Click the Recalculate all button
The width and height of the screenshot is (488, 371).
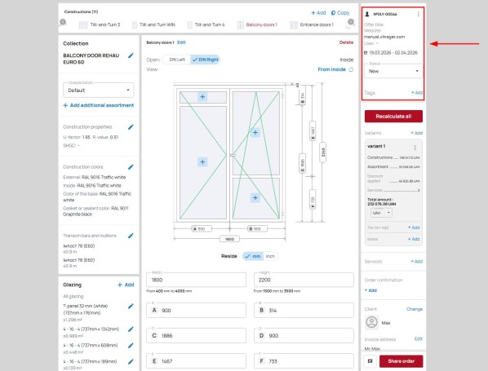[393, 117]
